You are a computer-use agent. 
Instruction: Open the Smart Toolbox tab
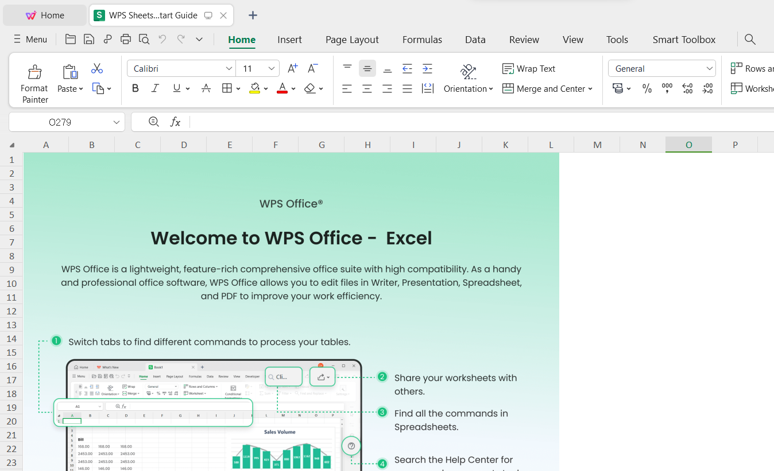tap(684, 40)
